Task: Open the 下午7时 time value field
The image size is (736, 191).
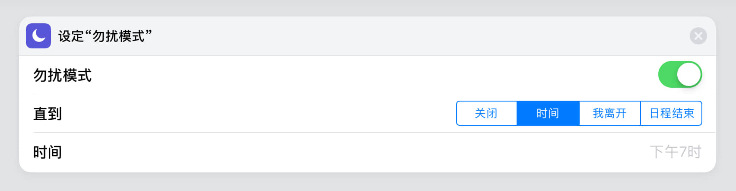Action: click(x=675, y=152)
